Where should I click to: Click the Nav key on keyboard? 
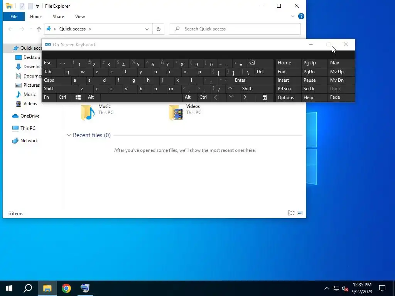341,63
